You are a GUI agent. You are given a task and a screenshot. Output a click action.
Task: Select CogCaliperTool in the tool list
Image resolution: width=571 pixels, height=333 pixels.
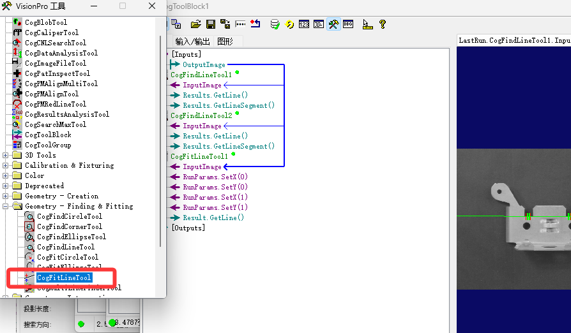[x=52, y=33]
